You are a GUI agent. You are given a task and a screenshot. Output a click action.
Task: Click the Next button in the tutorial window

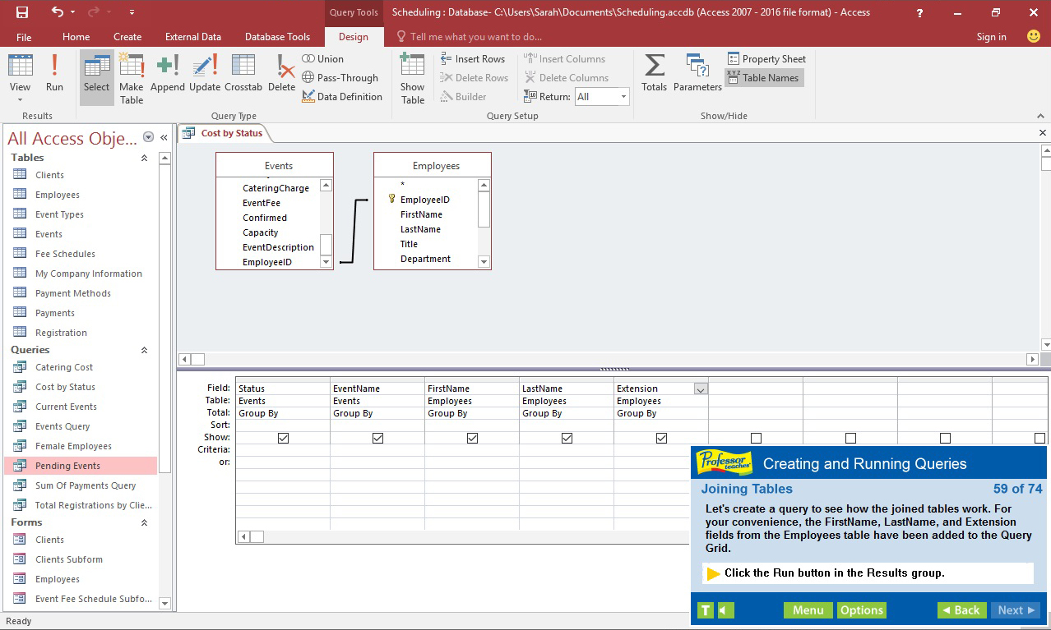pos(1015,610)
